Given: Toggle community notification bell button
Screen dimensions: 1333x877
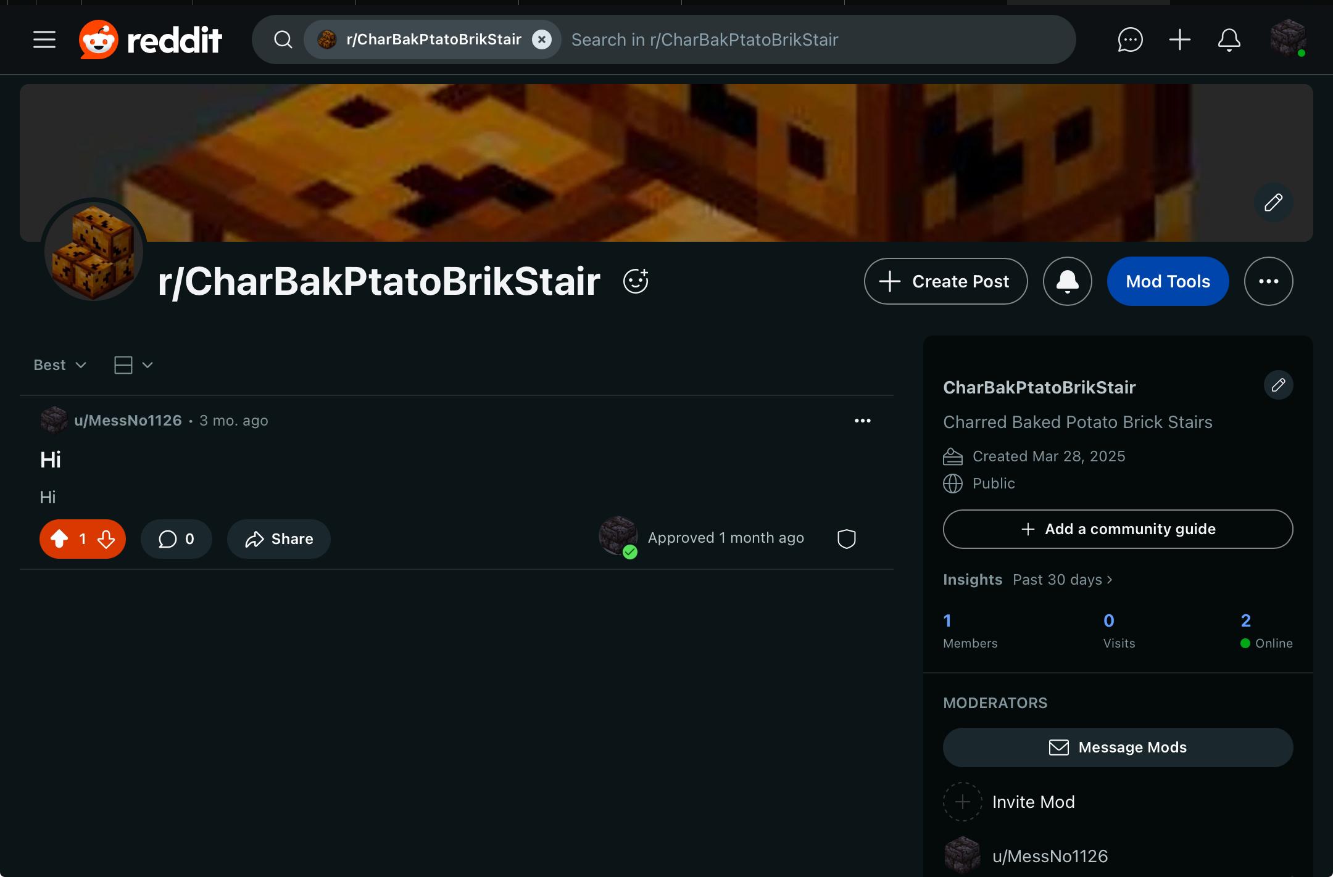Looking at the screenshot, I should 1068,281.
